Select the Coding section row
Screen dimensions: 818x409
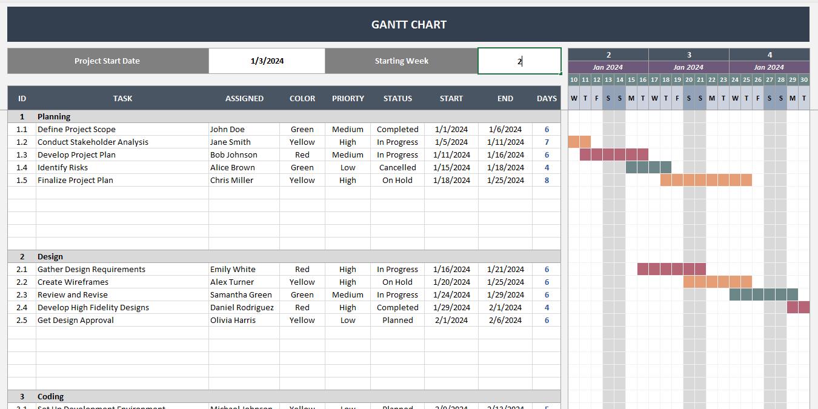coord(284,396)
